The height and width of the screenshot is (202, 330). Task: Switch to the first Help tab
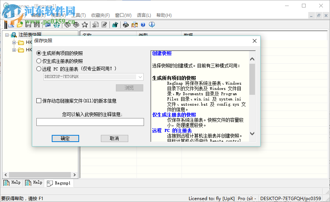[x=12, y=183]
